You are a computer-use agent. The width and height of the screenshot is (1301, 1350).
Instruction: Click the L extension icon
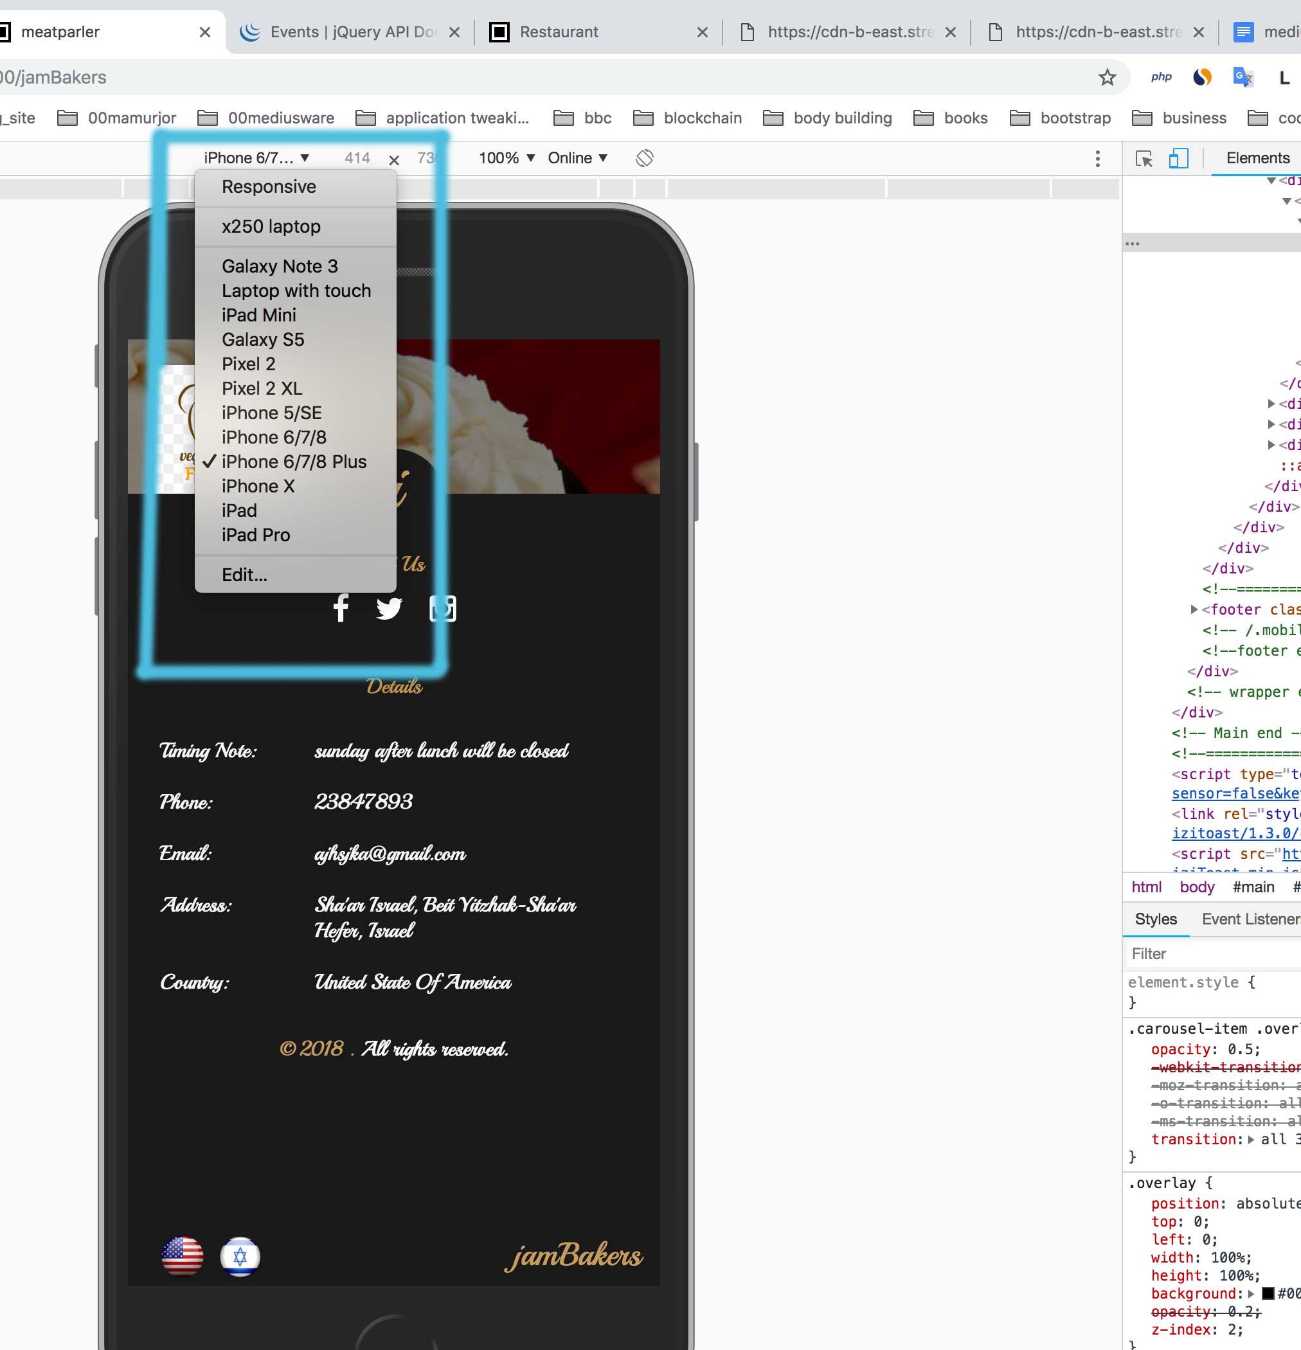[1284, 78]
